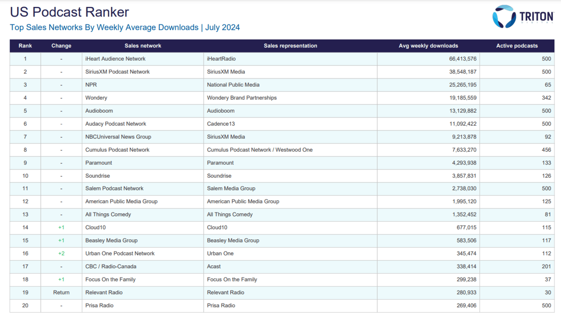Select NBCUniversal's active podcasts count 92
561x326 pixels.
coord(548,137)
